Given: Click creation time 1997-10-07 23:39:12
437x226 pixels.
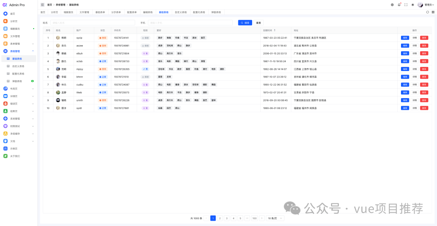Looking at the screenshot, I should pyautogui.click(x=275, y=77).
